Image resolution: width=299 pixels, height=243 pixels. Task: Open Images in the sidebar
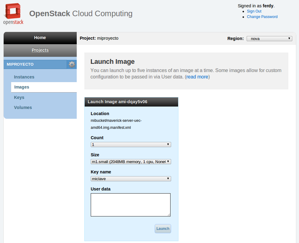click(x=44, y=87)
